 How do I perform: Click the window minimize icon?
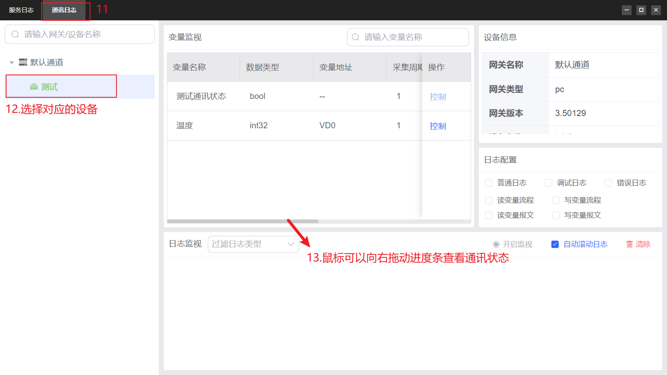click(627, 10)
